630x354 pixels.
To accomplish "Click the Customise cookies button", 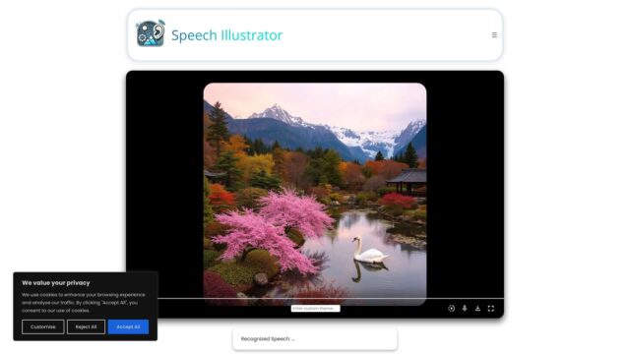I will pyautogui.click(x=43, y=326).
